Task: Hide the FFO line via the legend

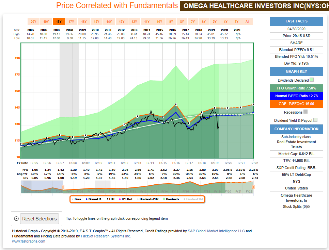Action: [x=109, y=200]
